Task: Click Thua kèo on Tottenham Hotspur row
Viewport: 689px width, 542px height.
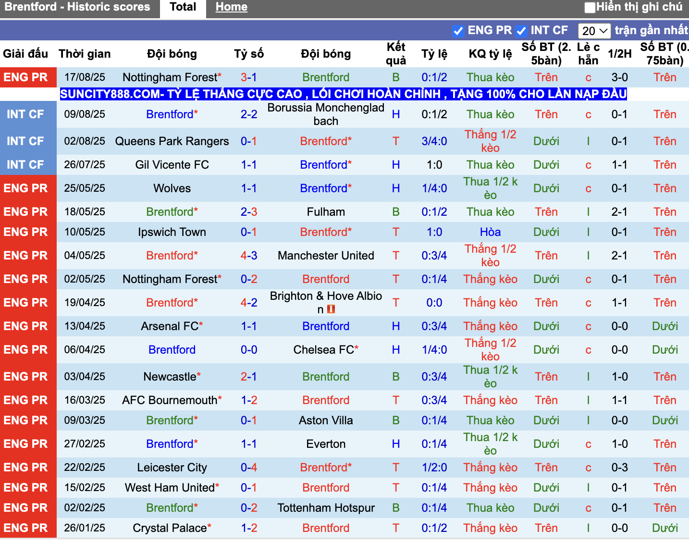Action: click(491, 508)
